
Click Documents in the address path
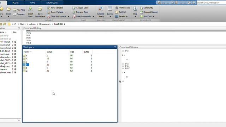(x=45, y=24)
